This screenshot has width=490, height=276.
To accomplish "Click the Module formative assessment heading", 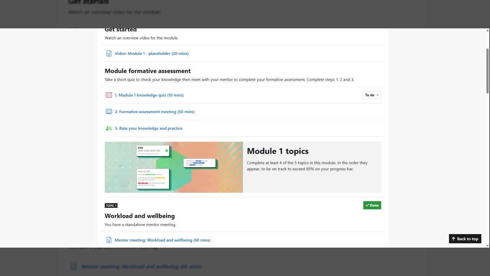I will [147, 71].
